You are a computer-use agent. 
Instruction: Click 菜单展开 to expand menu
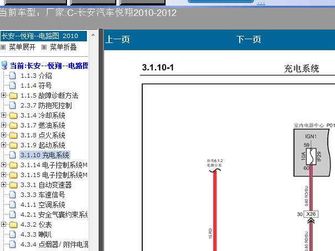click(x=22, y=47)
